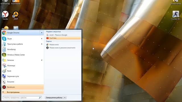Open Приступая к работе icon
The width and height of the screenshot is (182, 102).
tap(4, 44)
